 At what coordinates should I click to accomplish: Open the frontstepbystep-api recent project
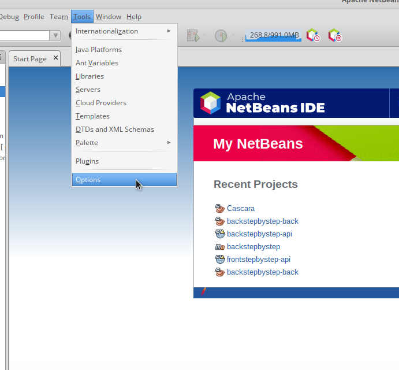pos(259,260)
